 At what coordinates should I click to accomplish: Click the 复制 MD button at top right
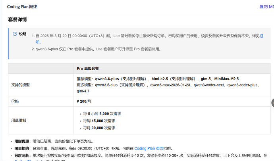[267, 7]
